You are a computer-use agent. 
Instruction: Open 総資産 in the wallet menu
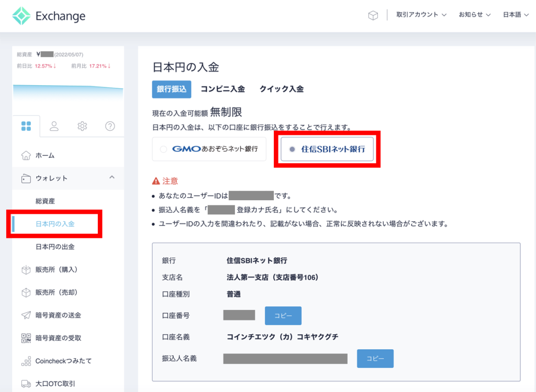45,201
